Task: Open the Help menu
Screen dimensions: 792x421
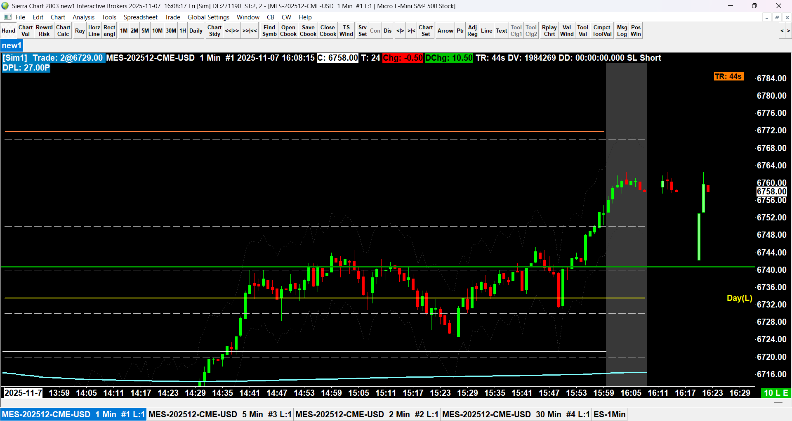Action: pyautogui.click(x=305, y=17)
